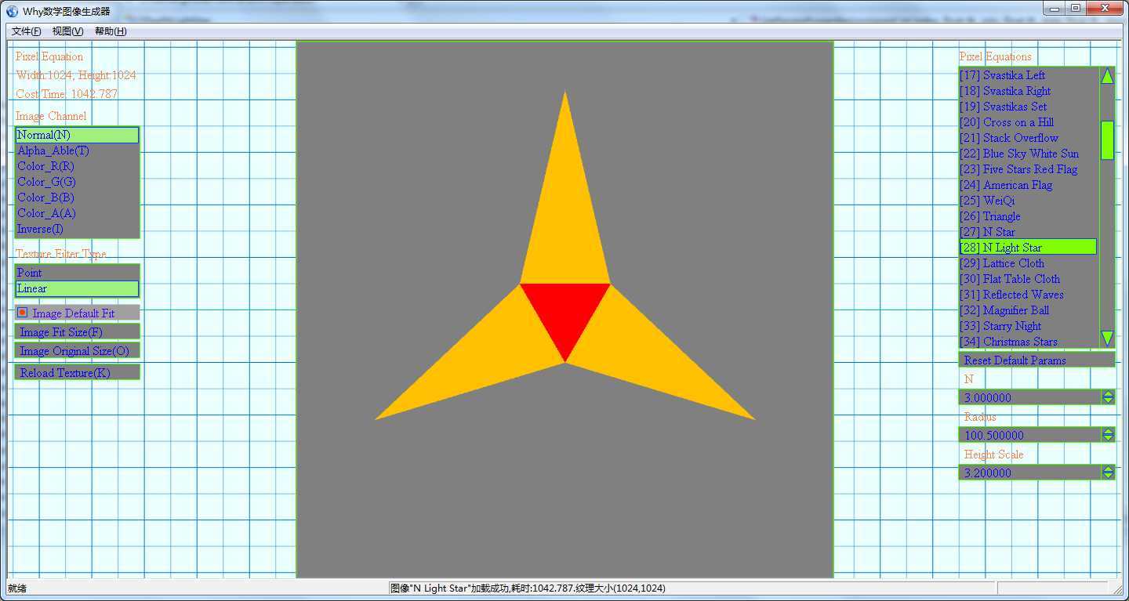Screen dimensions: 1129x601
Task: Select [20] Cross on a Hill
Action: [x=1028, y=122]
